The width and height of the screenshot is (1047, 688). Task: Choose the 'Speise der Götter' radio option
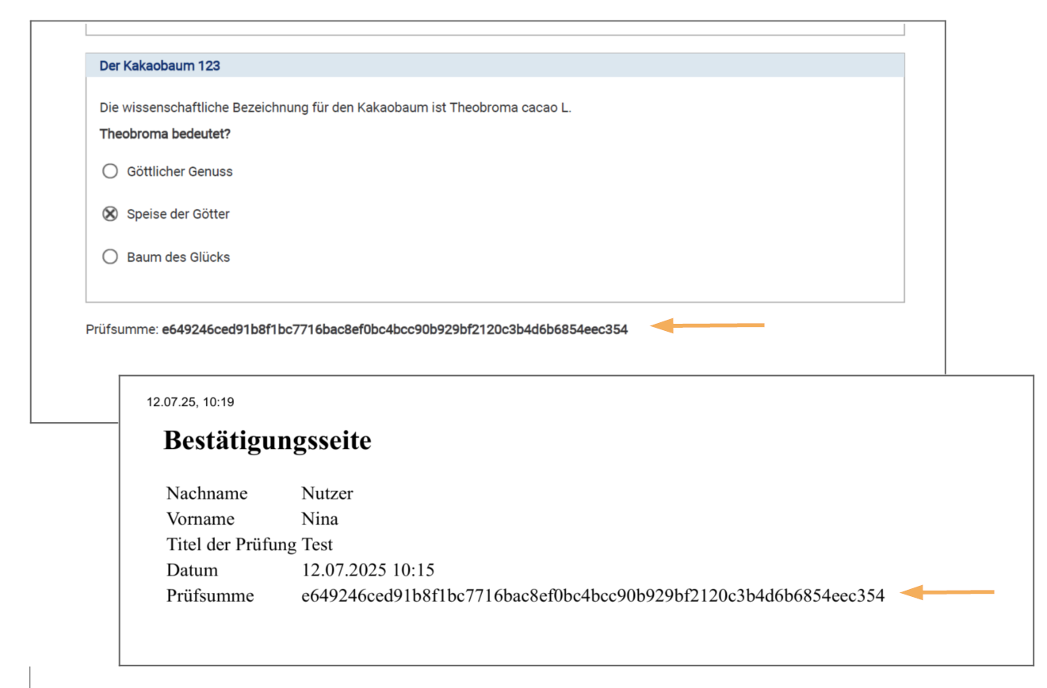(110, 214)
